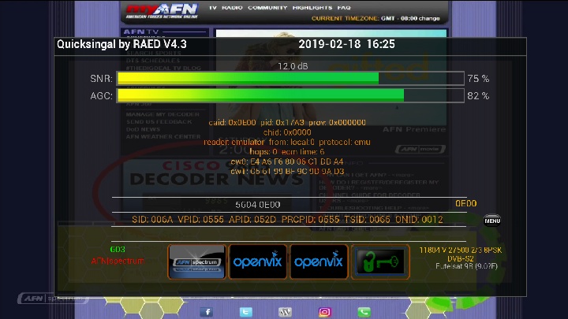Viewport: 568px width, 319px height.
Task: Click the cw1 control word line
Action: pos(287,171)
